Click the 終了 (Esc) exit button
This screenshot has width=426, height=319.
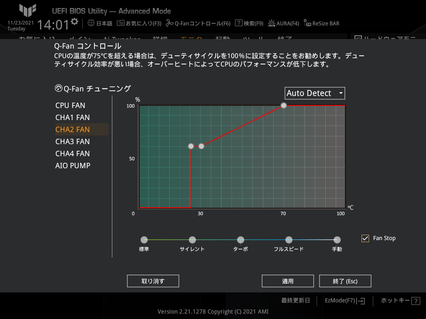(345, 281)
